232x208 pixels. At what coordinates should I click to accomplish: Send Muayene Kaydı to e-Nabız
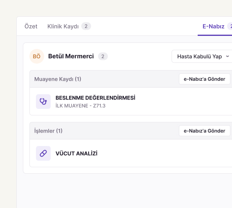pos(205,79)
